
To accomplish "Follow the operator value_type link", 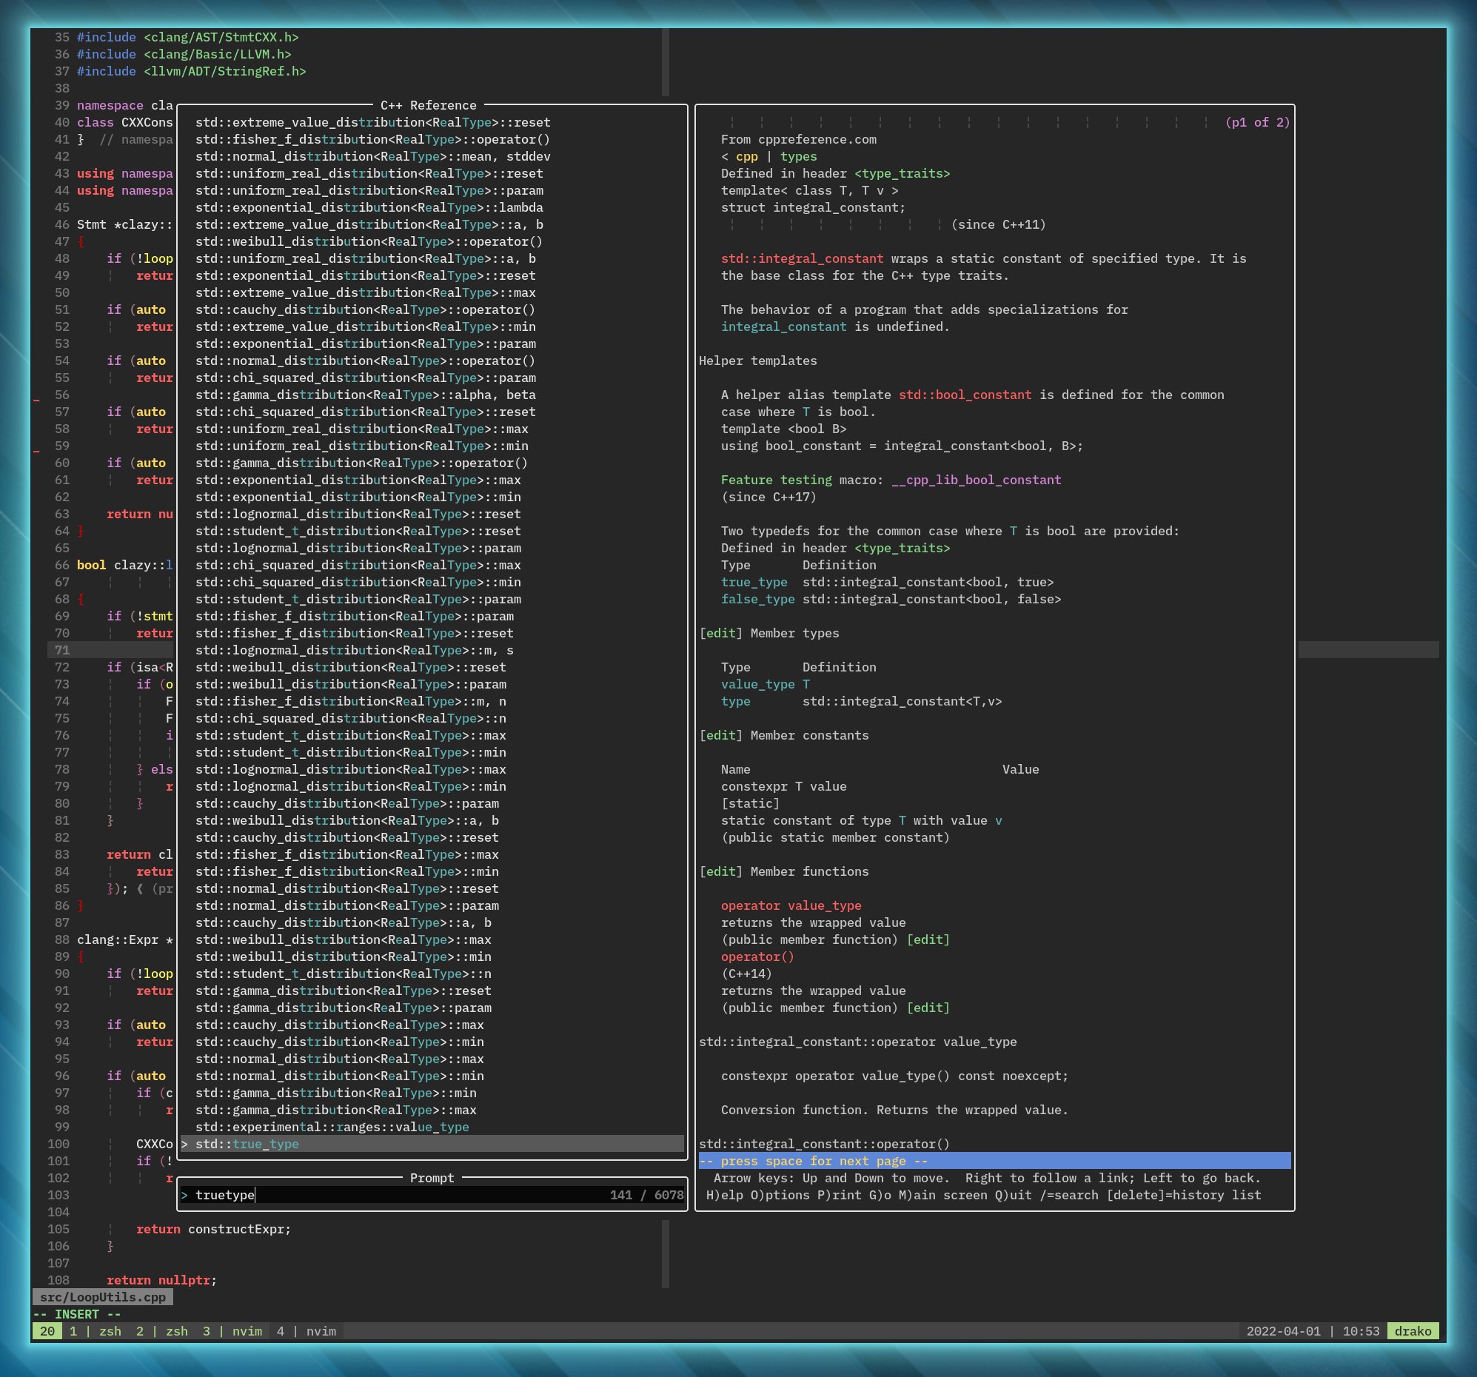I will 791,905.
